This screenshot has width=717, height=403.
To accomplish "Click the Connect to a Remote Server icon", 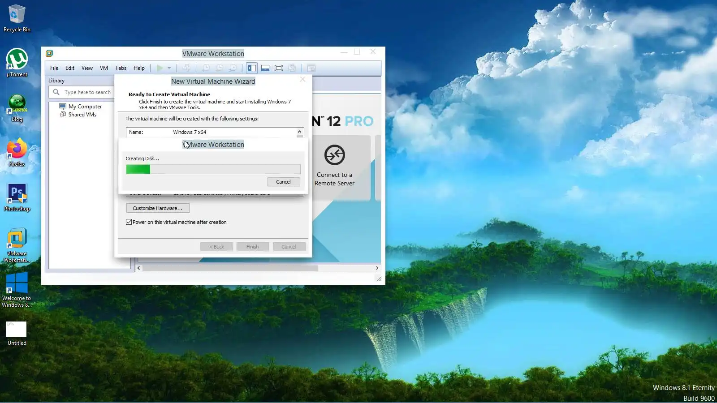I will coord(334,155).
